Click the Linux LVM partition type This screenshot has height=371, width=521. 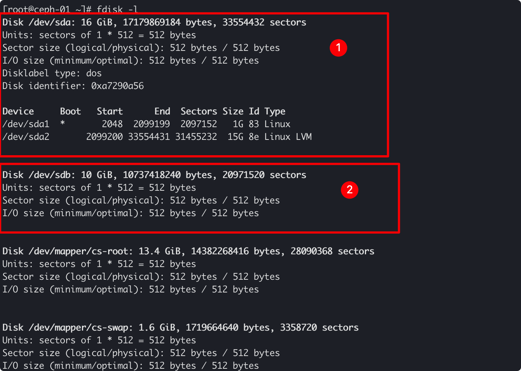(x=288, y=137)
